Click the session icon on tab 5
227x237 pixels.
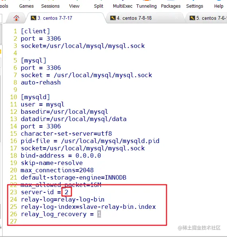click(192, 18)
